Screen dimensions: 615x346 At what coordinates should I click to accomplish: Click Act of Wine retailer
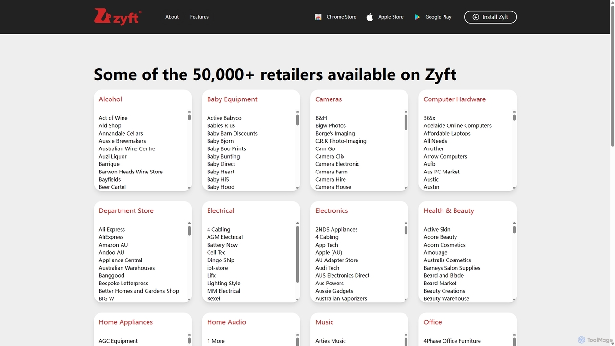[113, 118]
